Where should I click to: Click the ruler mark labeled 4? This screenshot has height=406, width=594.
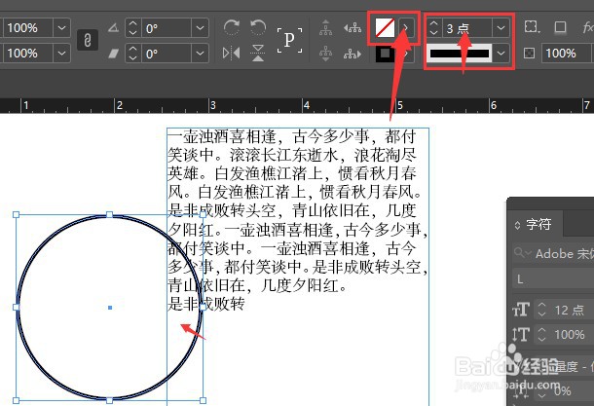306,105
